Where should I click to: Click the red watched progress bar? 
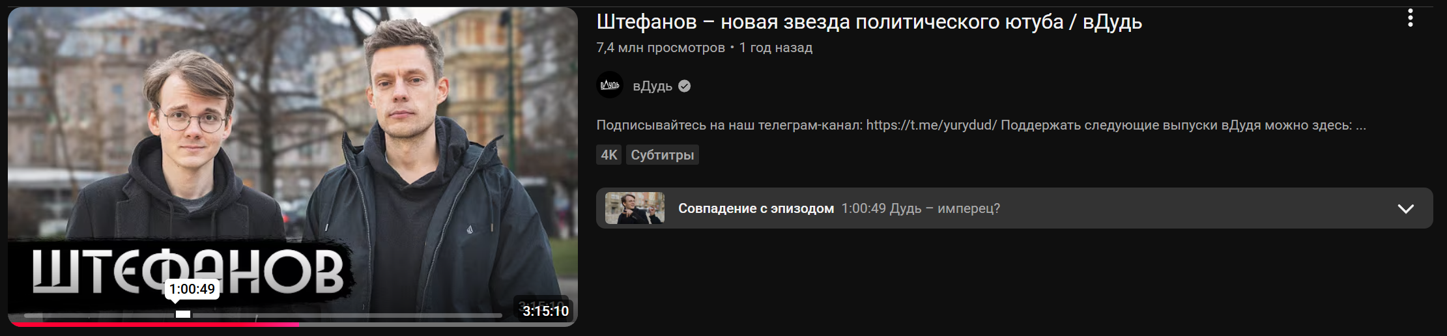click(154, 324)
